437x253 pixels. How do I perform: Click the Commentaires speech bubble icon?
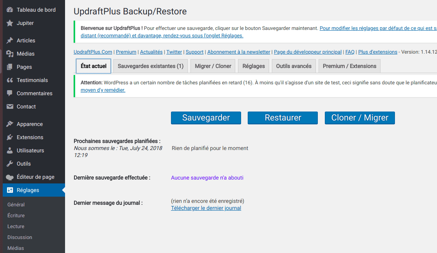pyautogui.click(x=10, y=93)
